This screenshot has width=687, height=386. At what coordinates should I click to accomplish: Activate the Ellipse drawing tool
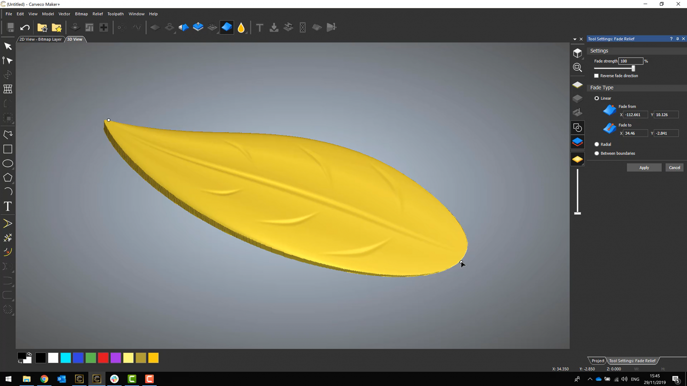pyautogui.click(x=8, y=164)
